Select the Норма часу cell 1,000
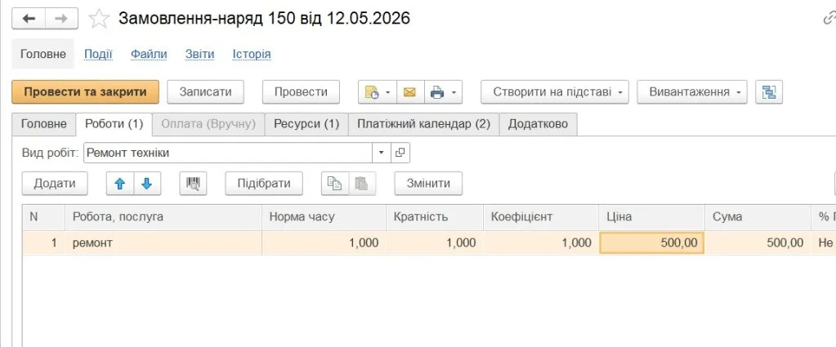 pyautogui.click(x=324, y=243)
